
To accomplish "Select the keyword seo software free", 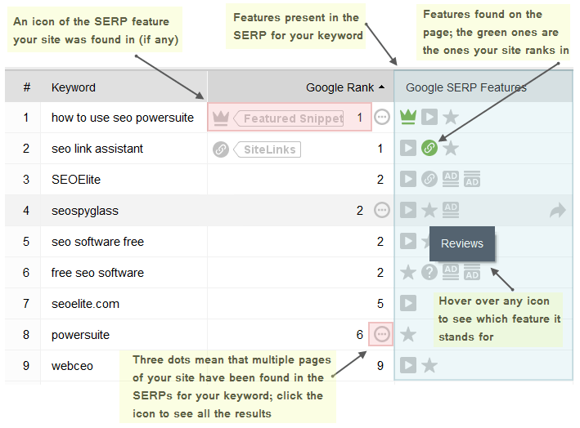I will (97, 242).
